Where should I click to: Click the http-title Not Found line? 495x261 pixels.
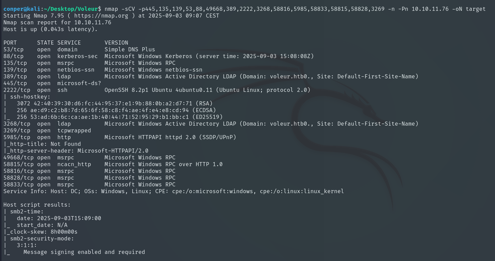[42, 144]
